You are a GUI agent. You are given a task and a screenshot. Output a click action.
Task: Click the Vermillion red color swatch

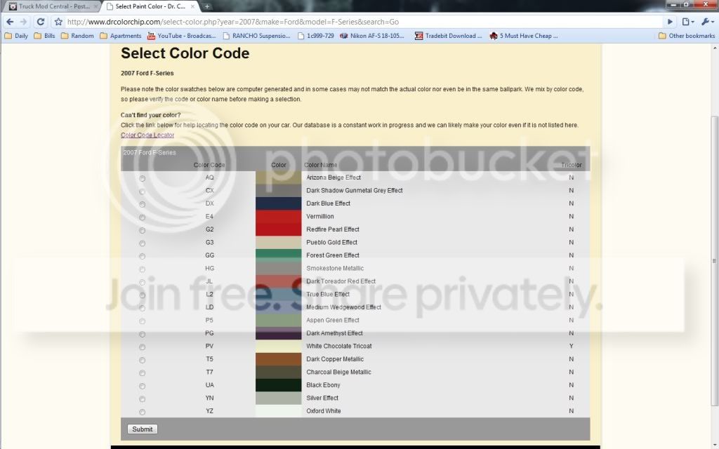278,216
